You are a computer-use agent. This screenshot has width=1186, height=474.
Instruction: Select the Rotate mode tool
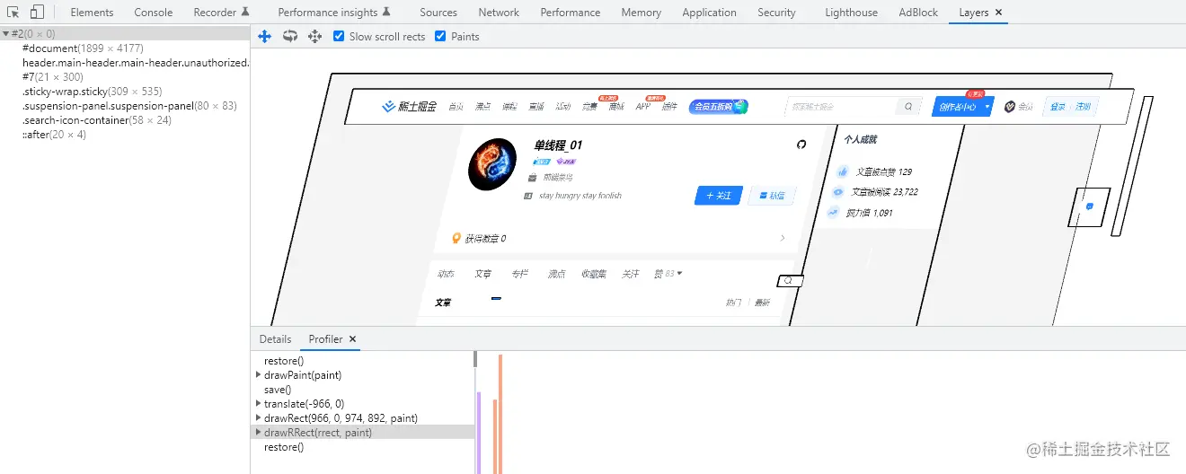290,36
